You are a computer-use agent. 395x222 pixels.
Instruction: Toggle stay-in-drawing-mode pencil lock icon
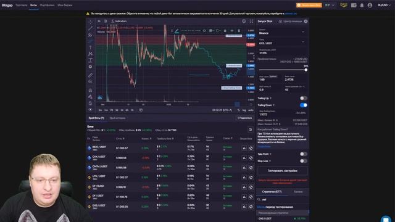[x=90, y=97]
